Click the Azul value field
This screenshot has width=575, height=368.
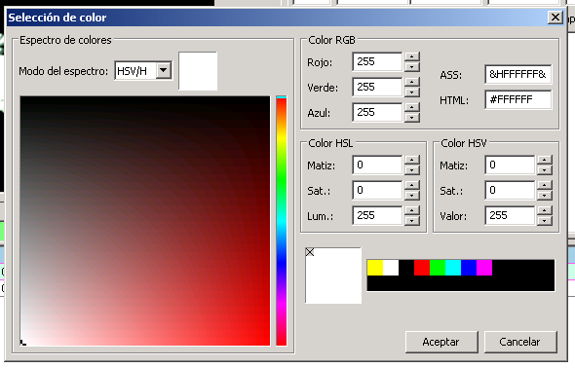[377, 112]
